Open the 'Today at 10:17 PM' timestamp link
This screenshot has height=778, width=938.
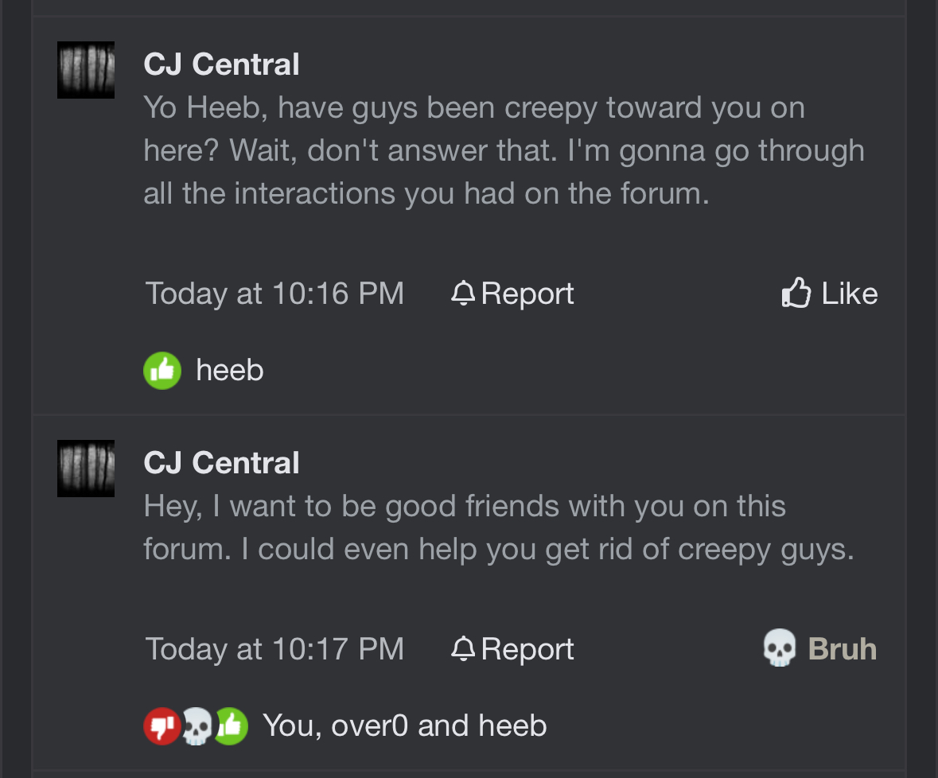(x=274, y=649)
